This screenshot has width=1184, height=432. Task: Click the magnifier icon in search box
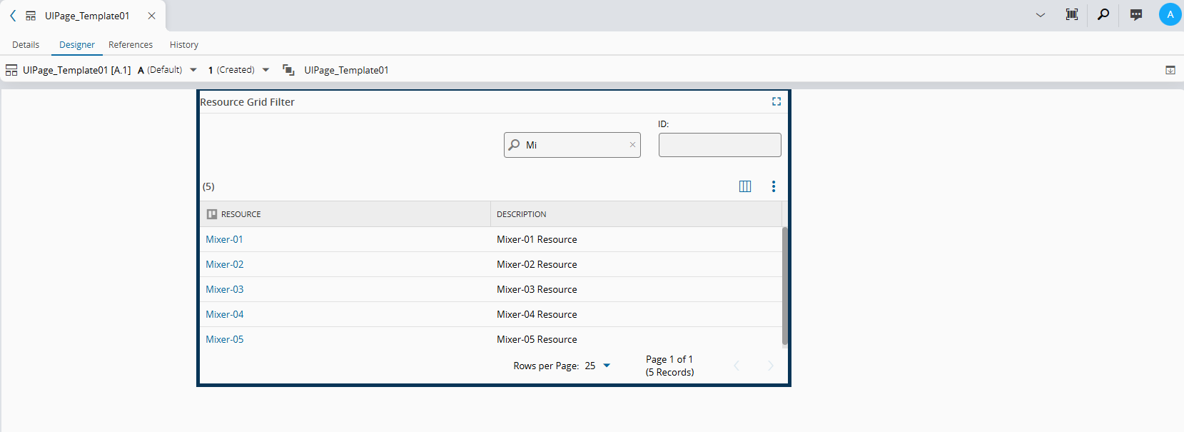(514, 145)
